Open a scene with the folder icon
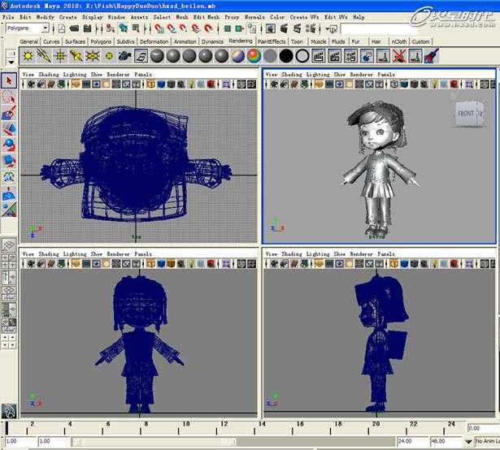500x450 pixels. click(74, 29)
